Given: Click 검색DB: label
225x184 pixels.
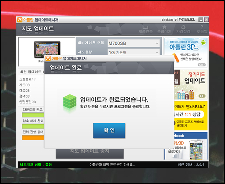Looking at the screenshot, I should pos(25,96).
